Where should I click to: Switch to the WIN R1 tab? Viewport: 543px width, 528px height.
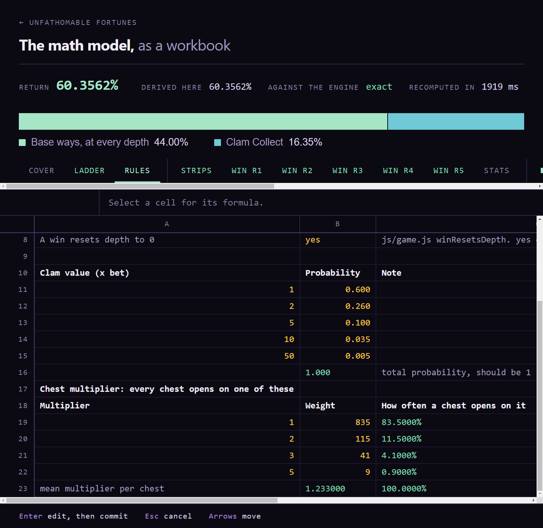tap(247, 171)
